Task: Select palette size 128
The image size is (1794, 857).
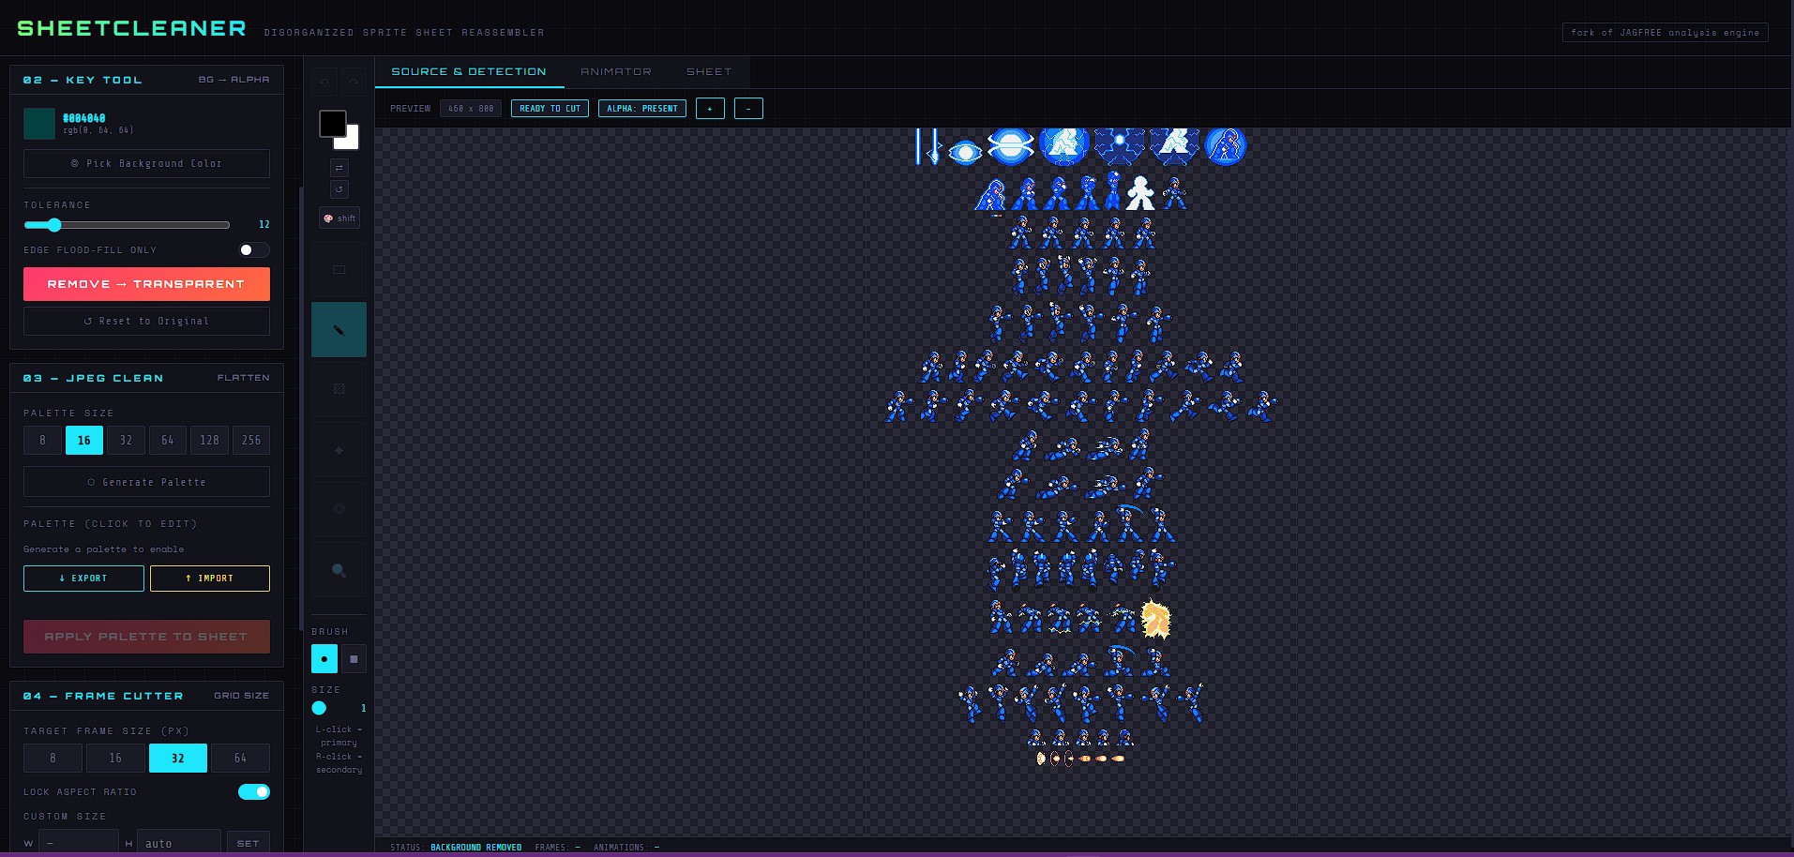Action: tap(209, 440)
